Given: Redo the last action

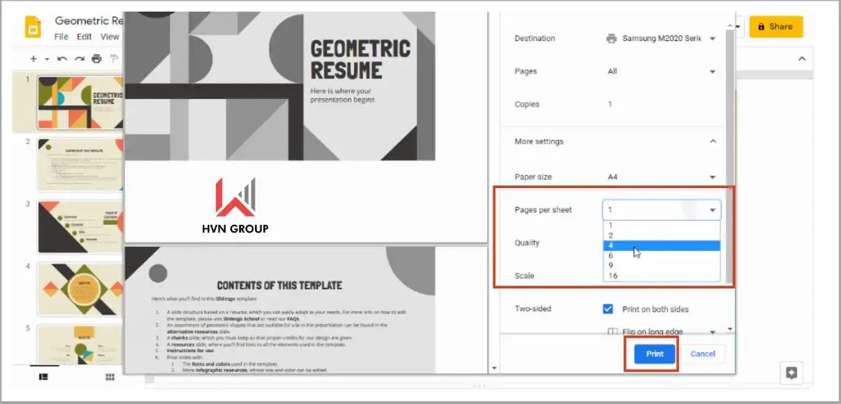Looking at the screenshot, I should point(79,59).
